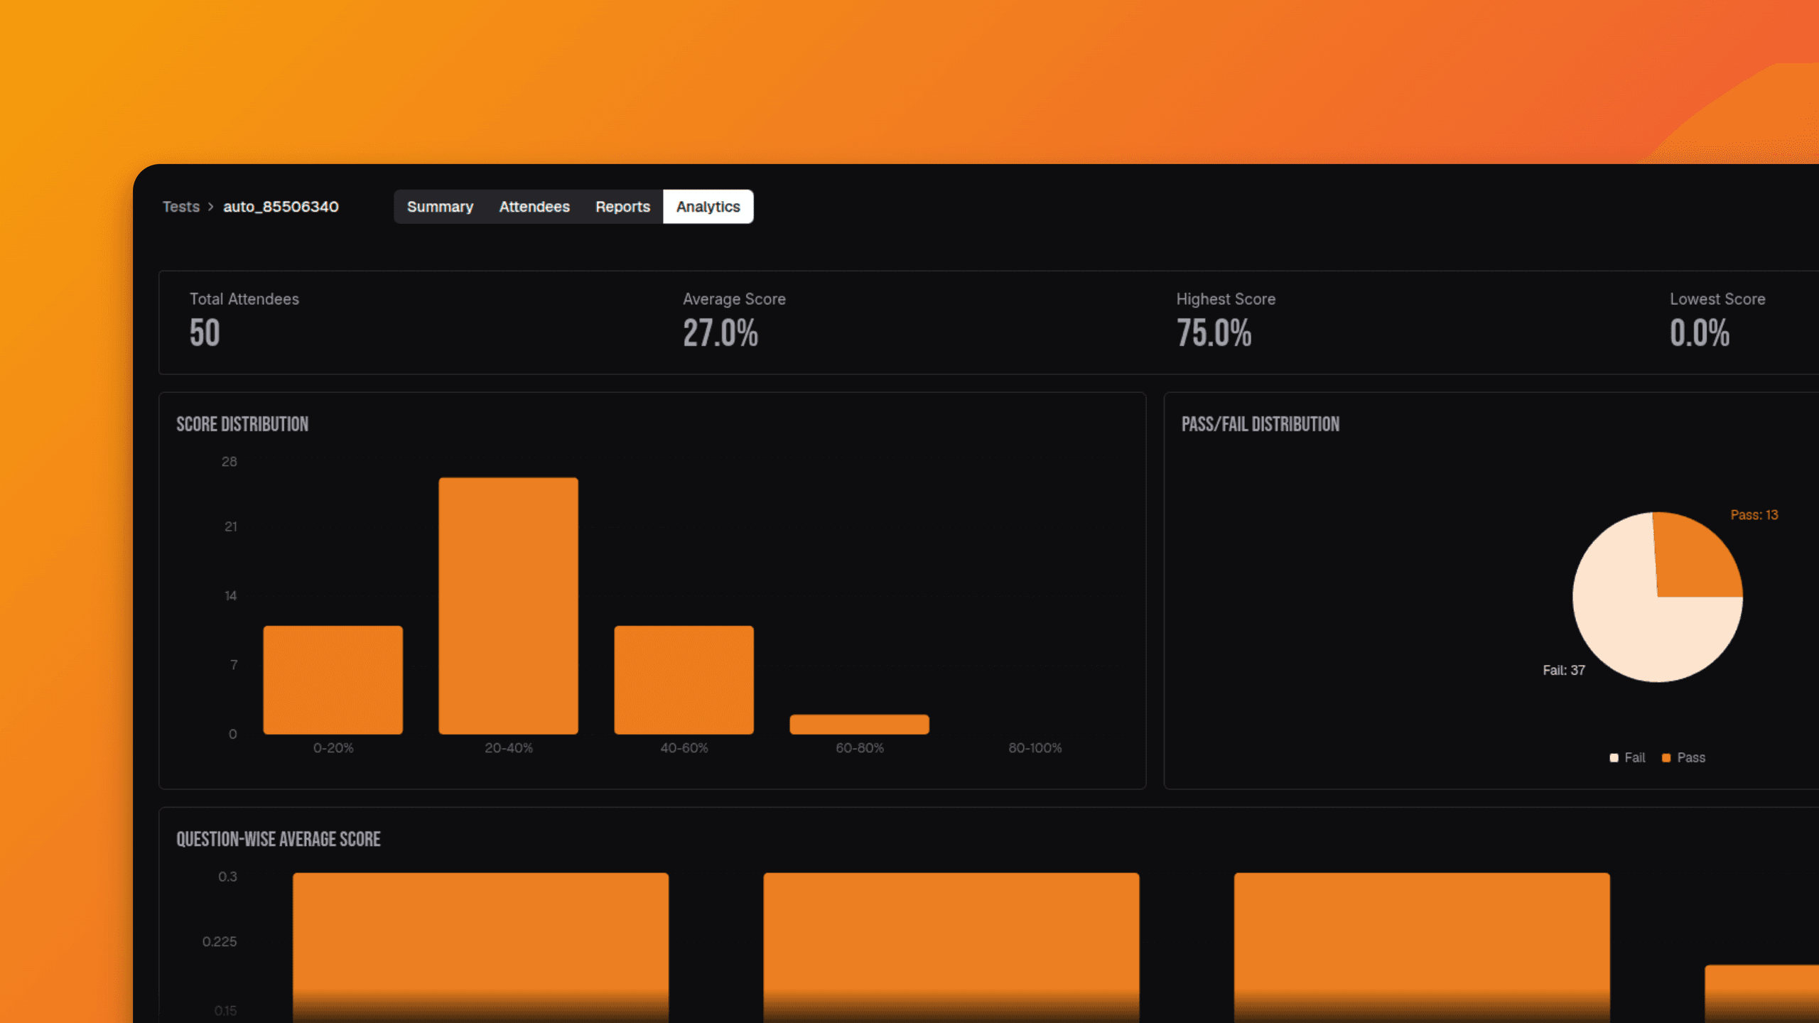
Task: Click the Pass/Fail Distribution heading
Action: [1261, 424]
